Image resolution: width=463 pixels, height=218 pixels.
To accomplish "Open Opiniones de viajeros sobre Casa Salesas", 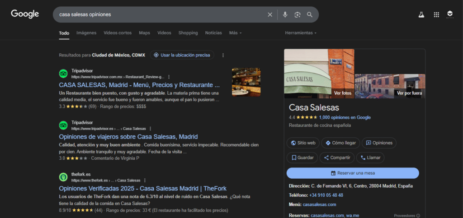I will 128,137.
